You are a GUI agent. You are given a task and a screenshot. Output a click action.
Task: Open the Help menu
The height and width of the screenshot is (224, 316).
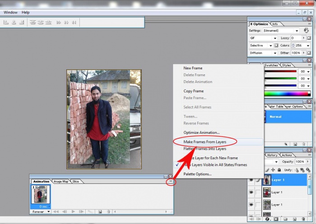pos(26,12)
